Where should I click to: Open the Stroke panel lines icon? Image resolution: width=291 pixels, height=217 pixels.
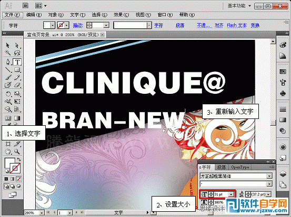pos(283,110)
